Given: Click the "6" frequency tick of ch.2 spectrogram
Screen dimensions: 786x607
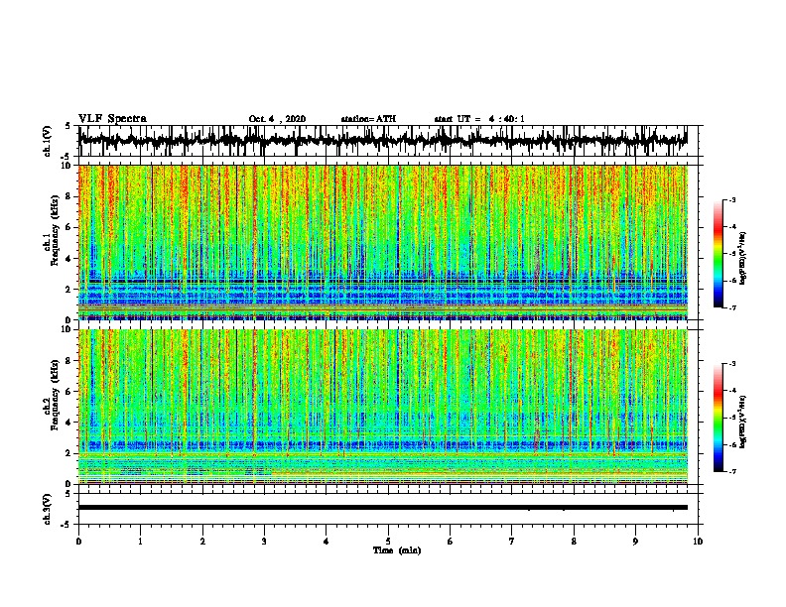Looking at the screenshot, I should [x=69, y=391].
